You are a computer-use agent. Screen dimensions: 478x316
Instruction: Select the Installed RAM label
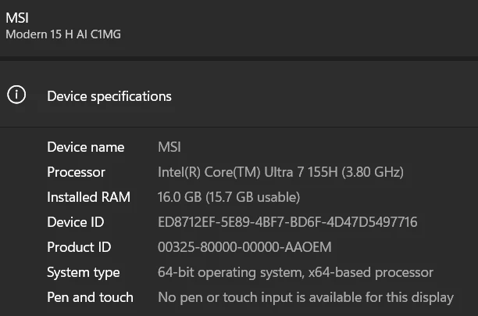[88, 197]
